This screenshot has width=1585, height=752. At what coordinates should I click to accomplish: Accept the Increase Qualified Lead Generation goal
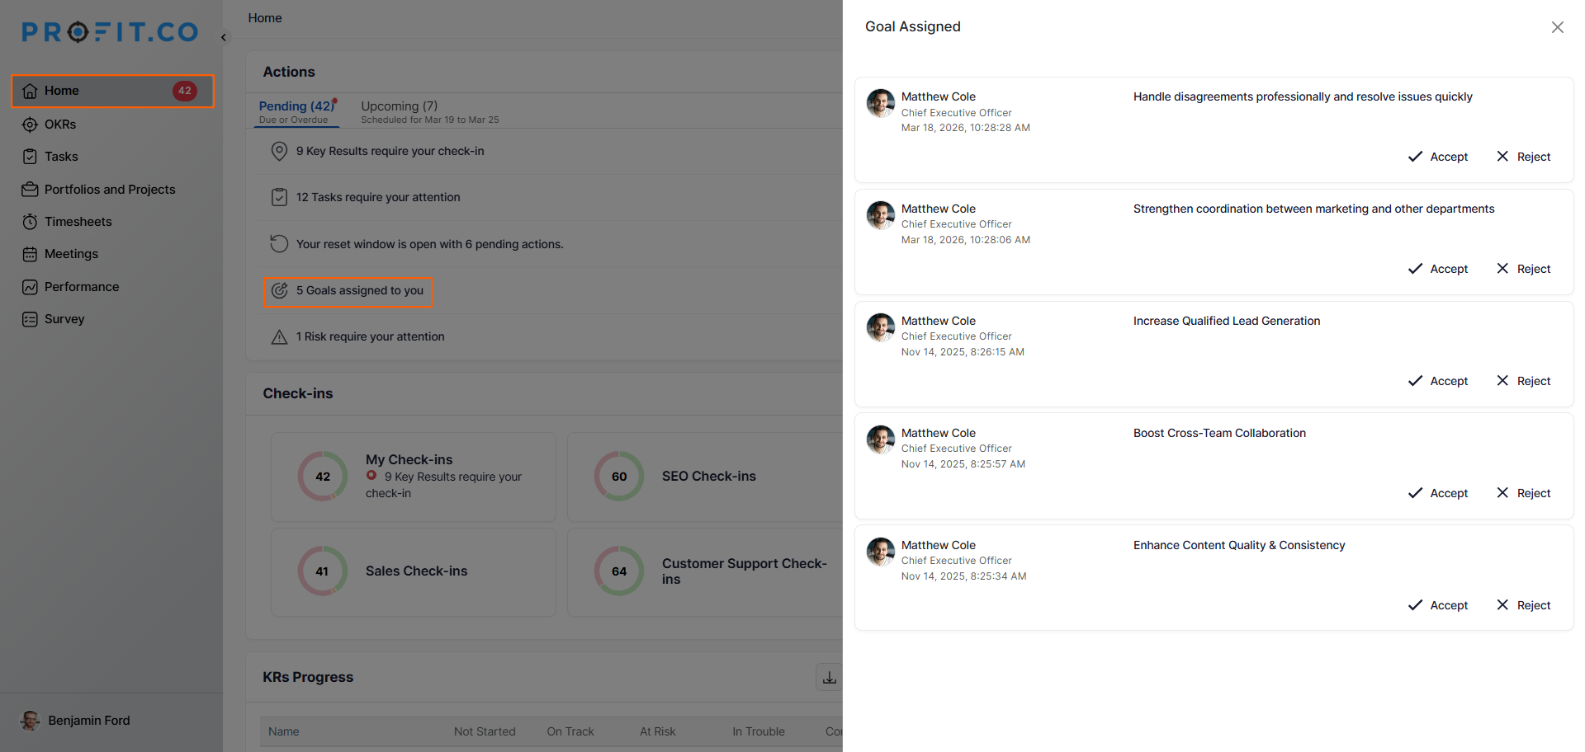tap(1438, 381)
